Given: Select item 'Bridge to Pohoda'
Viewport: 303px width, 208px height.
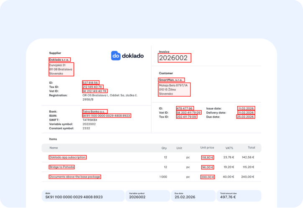Looking at the screenshot, I should click(62, 167).
